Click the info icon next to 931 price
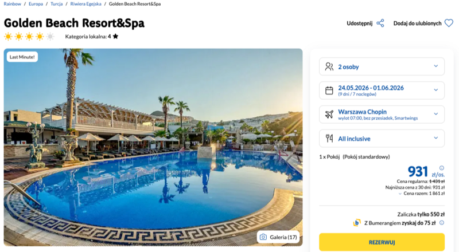Viewport: 459px width, 252px height. 441,168
